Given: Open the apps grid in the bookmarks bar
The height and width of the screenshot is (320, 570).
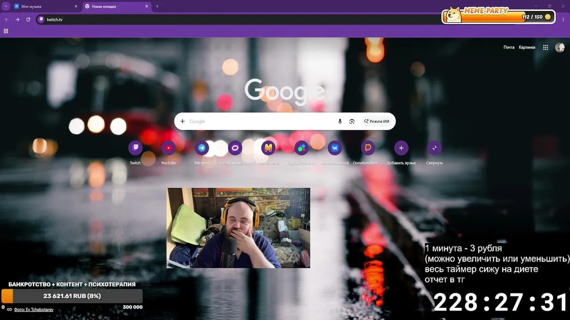Looking at the screenshot, I should coord(6,31).
